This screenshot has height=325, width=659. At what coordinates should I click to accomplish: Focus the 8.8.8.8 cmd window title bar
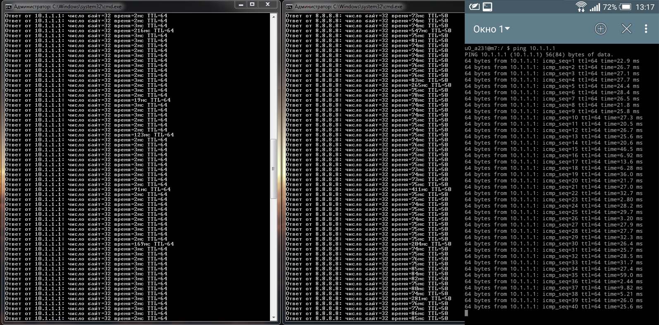[372, 7]
